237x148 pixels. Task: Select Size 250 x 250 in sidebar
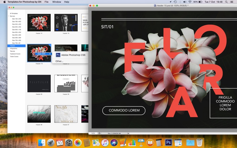click(x=17, y=27)
